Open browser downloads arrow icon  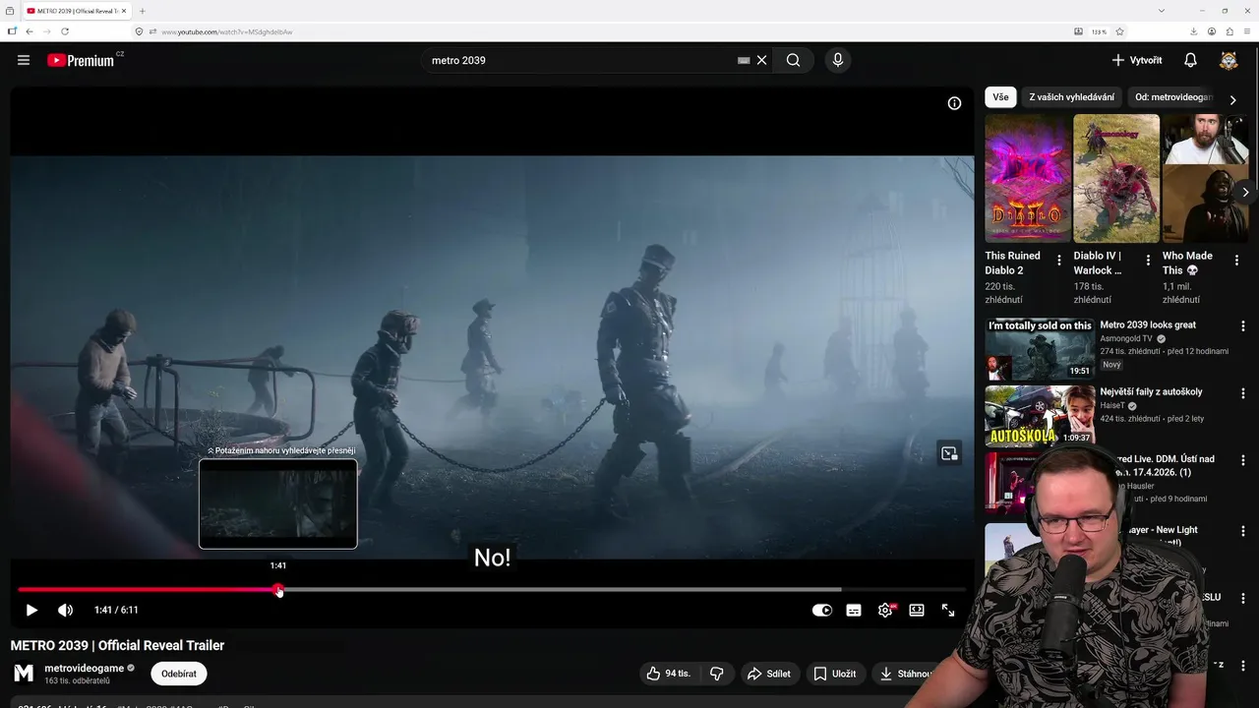pos(1194,31)
